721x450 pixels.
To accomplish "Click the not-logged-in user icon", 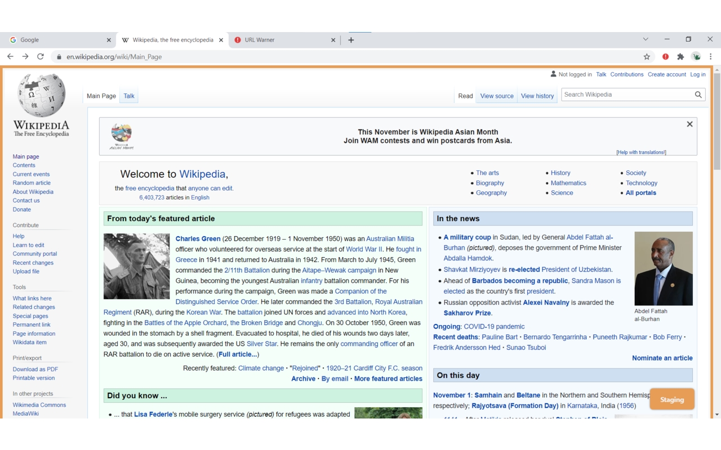I will [x=553, y=74].
